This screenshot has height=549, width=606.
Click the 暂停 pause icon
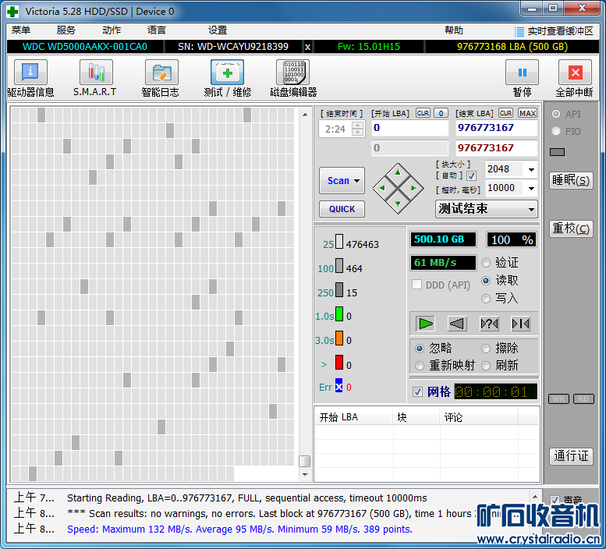click(x=522, y=73)
